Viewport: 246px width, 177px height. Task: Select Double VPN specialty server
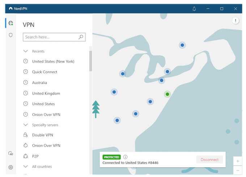click(x=43, y=135)
